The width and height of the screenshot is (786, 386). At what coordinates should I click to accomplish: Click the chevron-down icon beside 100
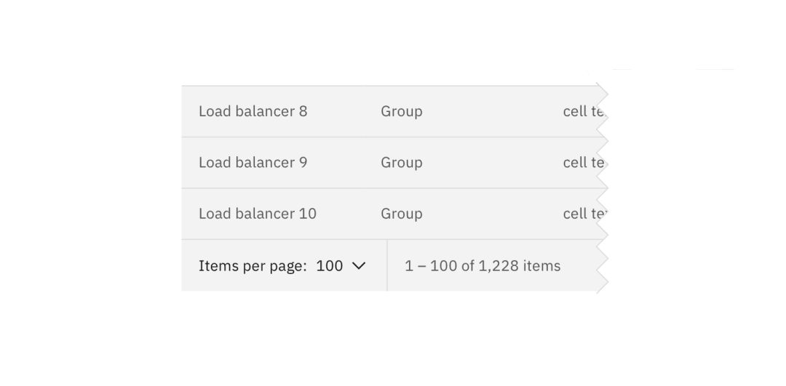358,266
